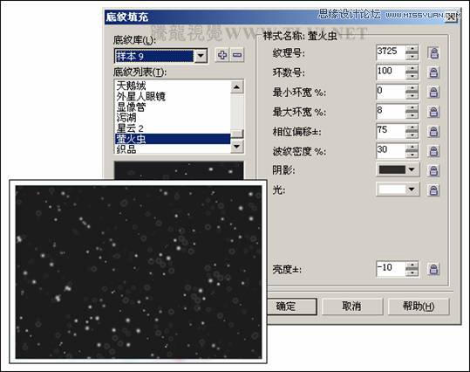
Task: Open the 底纹库 dropdown showing 样本 9
Action: coord(201,56)
